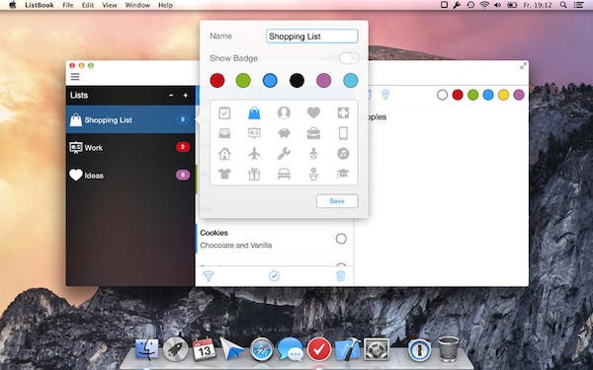Select the gift box icon
The image size is (593, 370).
[254, 174]
